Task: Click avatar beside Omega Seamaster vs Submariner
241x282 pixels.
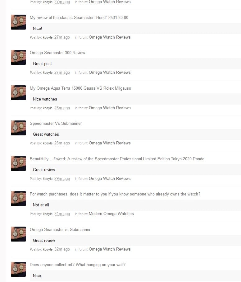Action: point(18,234)
